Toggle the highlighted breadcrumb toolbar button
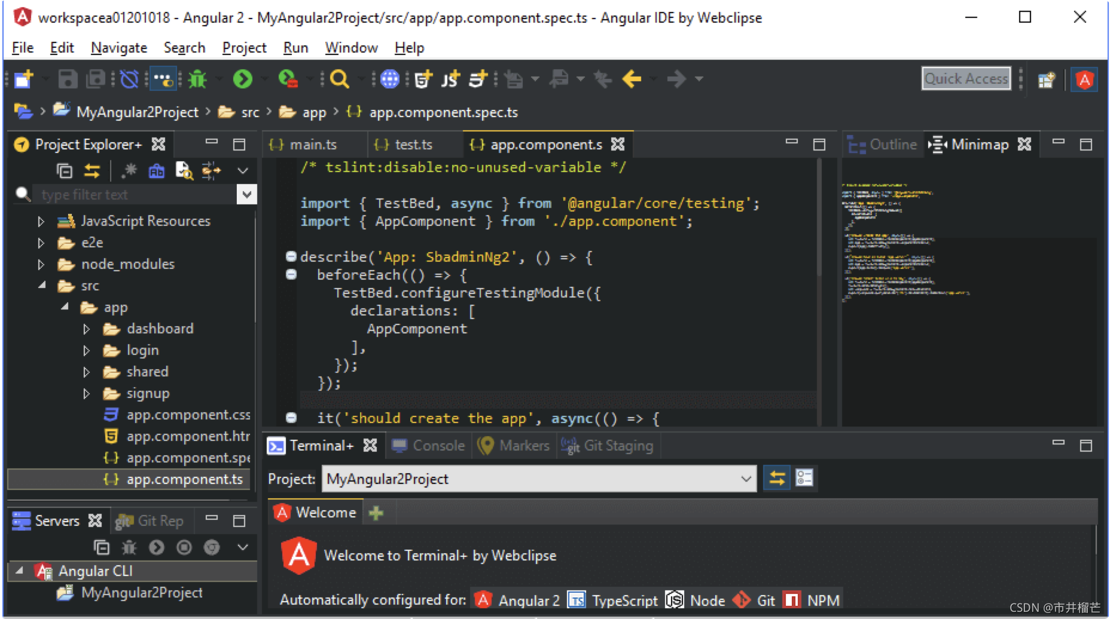Image resolution: width=1110 pixels, height=619 pixels. 163,79
